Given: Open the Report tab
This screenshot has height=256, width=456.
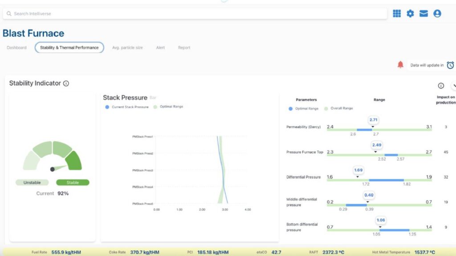Looking at the screenshot, I should click(x=184, y=48).
